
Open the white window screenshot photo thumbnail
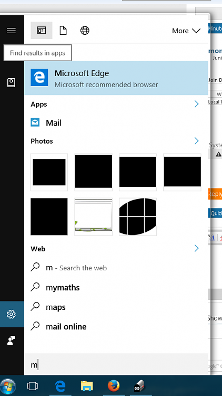click(x=94, y=216)
